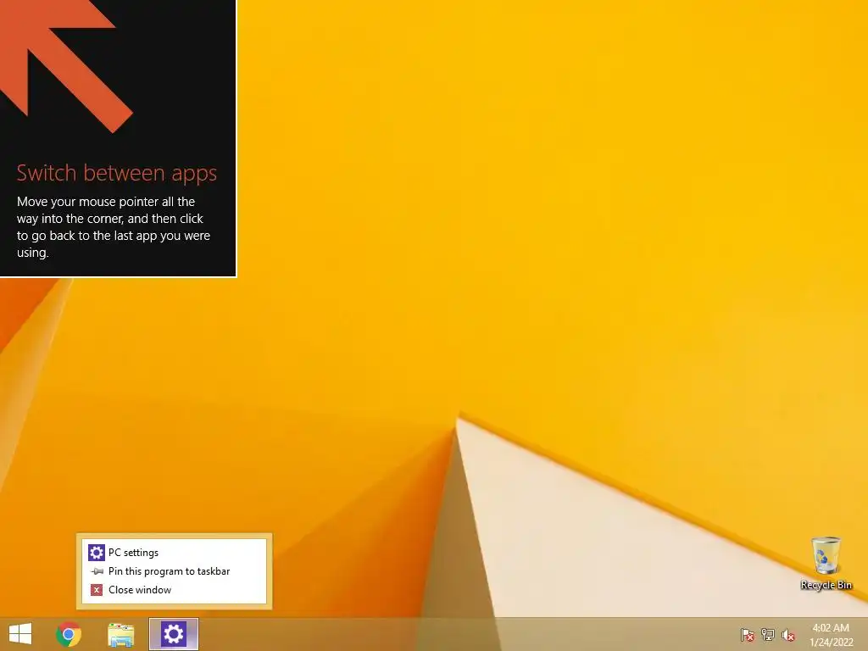Image resolution: width=868 pixels, height=651 pixels.
Task: Click the network status tray icon
Action: click(768, 634)
